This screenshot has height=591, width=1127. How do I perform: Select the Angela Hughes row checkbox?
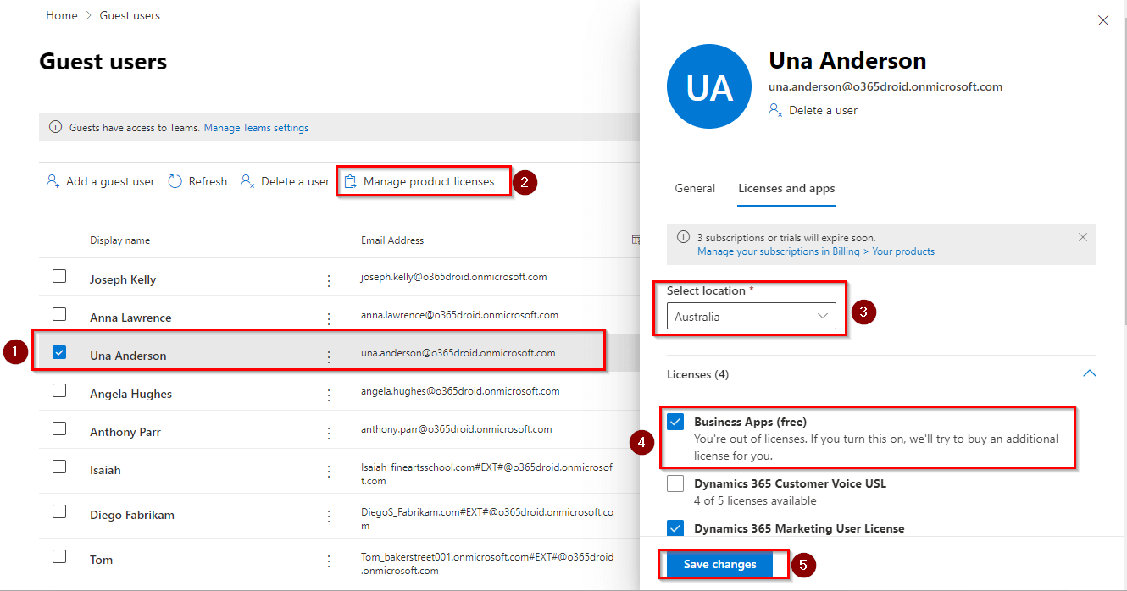coord(59,390)
